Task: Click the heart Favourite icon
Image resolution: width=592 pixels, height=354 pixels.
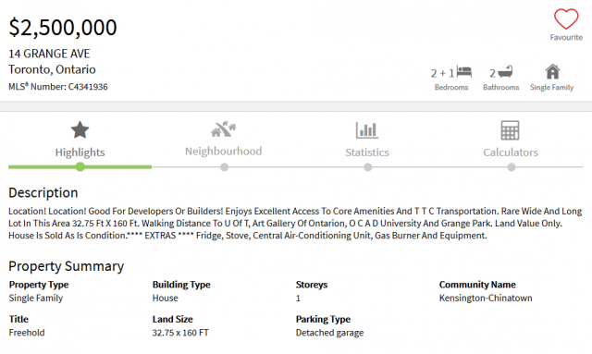Action: coord(566,18)
